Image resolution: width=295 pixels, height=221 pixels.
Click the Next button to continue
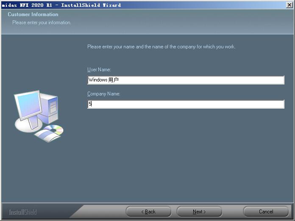click(x=199, y=212)
